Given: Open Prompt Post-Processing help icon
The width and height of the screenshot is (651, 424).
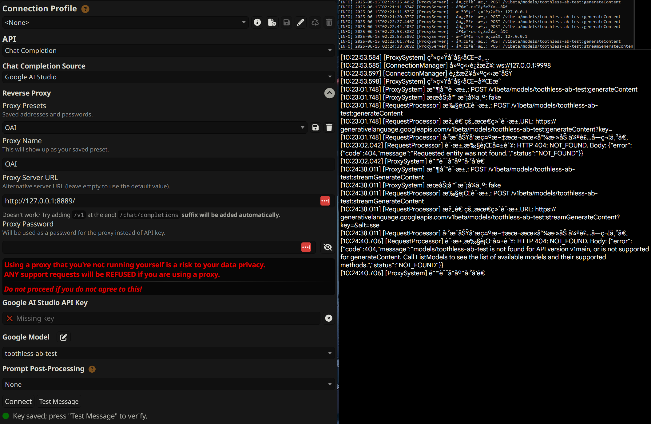Looking at the screenshot, I should [x=92, y=369].
